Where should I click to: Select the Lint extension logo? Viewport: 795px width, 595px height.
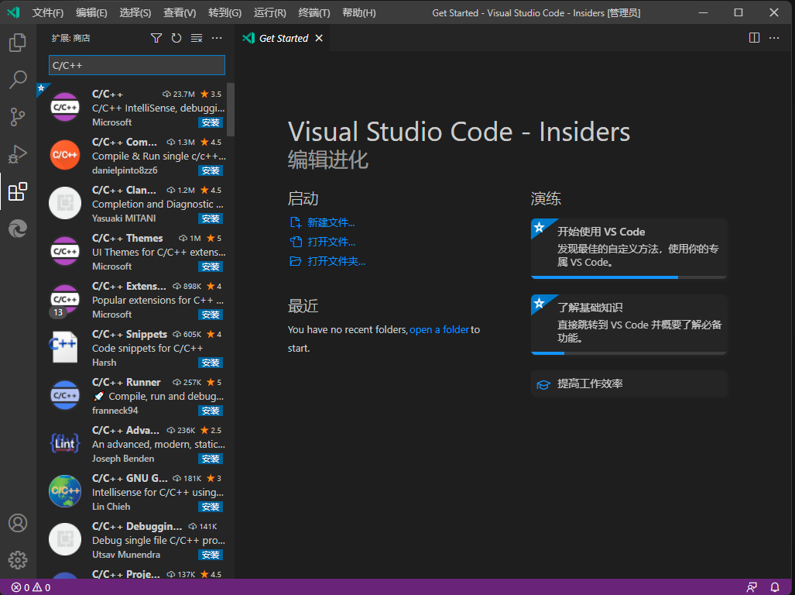(x=65, y=443)
